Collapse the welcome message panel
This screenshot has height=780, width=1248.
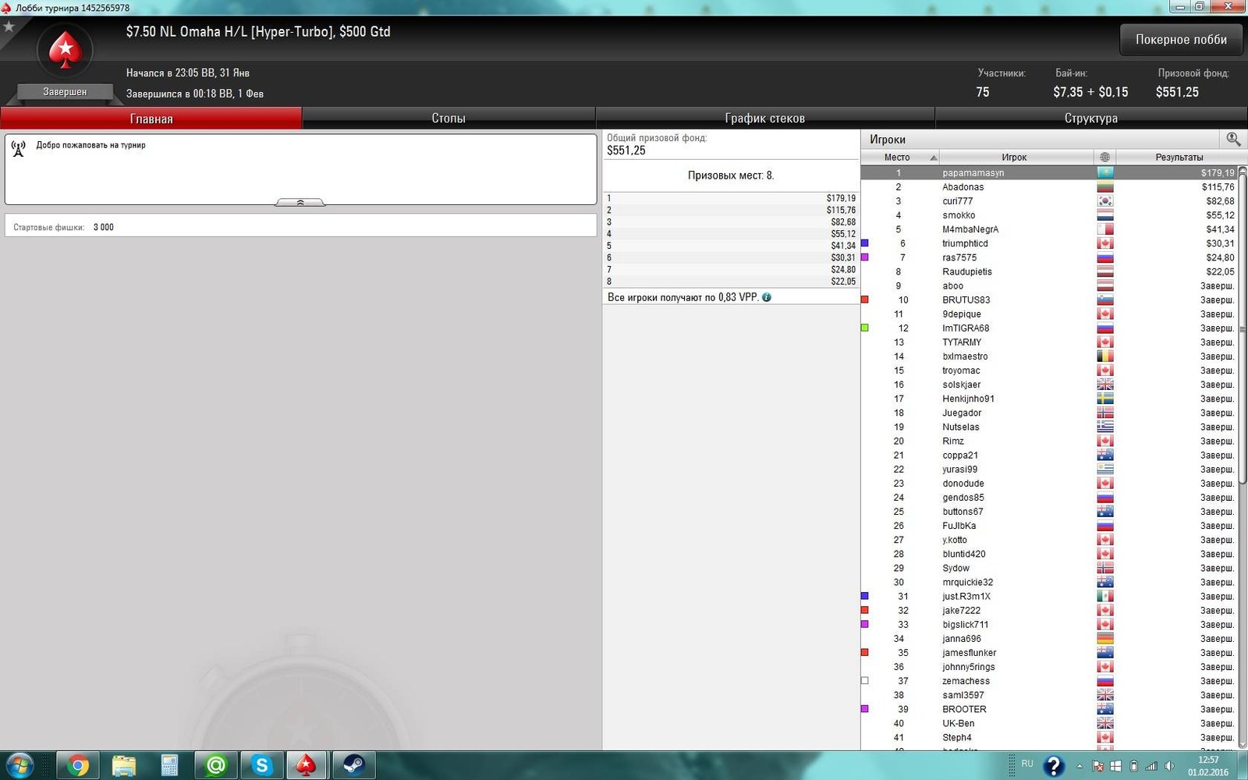point(300,202)
